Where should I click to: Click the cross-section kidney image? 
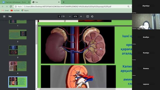coord(78,45)
